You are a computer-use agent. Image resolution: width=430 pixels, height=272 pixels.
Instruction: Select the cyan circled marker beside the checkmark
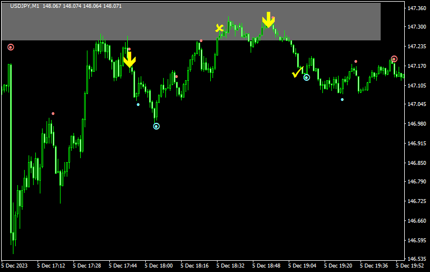(x=307, y=77)
